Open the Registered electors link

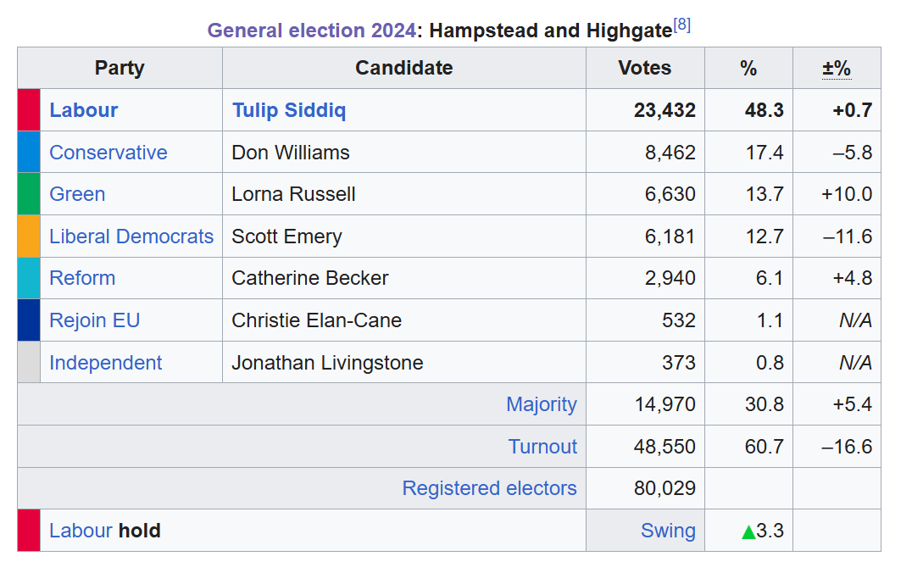(x=489, y=488)
